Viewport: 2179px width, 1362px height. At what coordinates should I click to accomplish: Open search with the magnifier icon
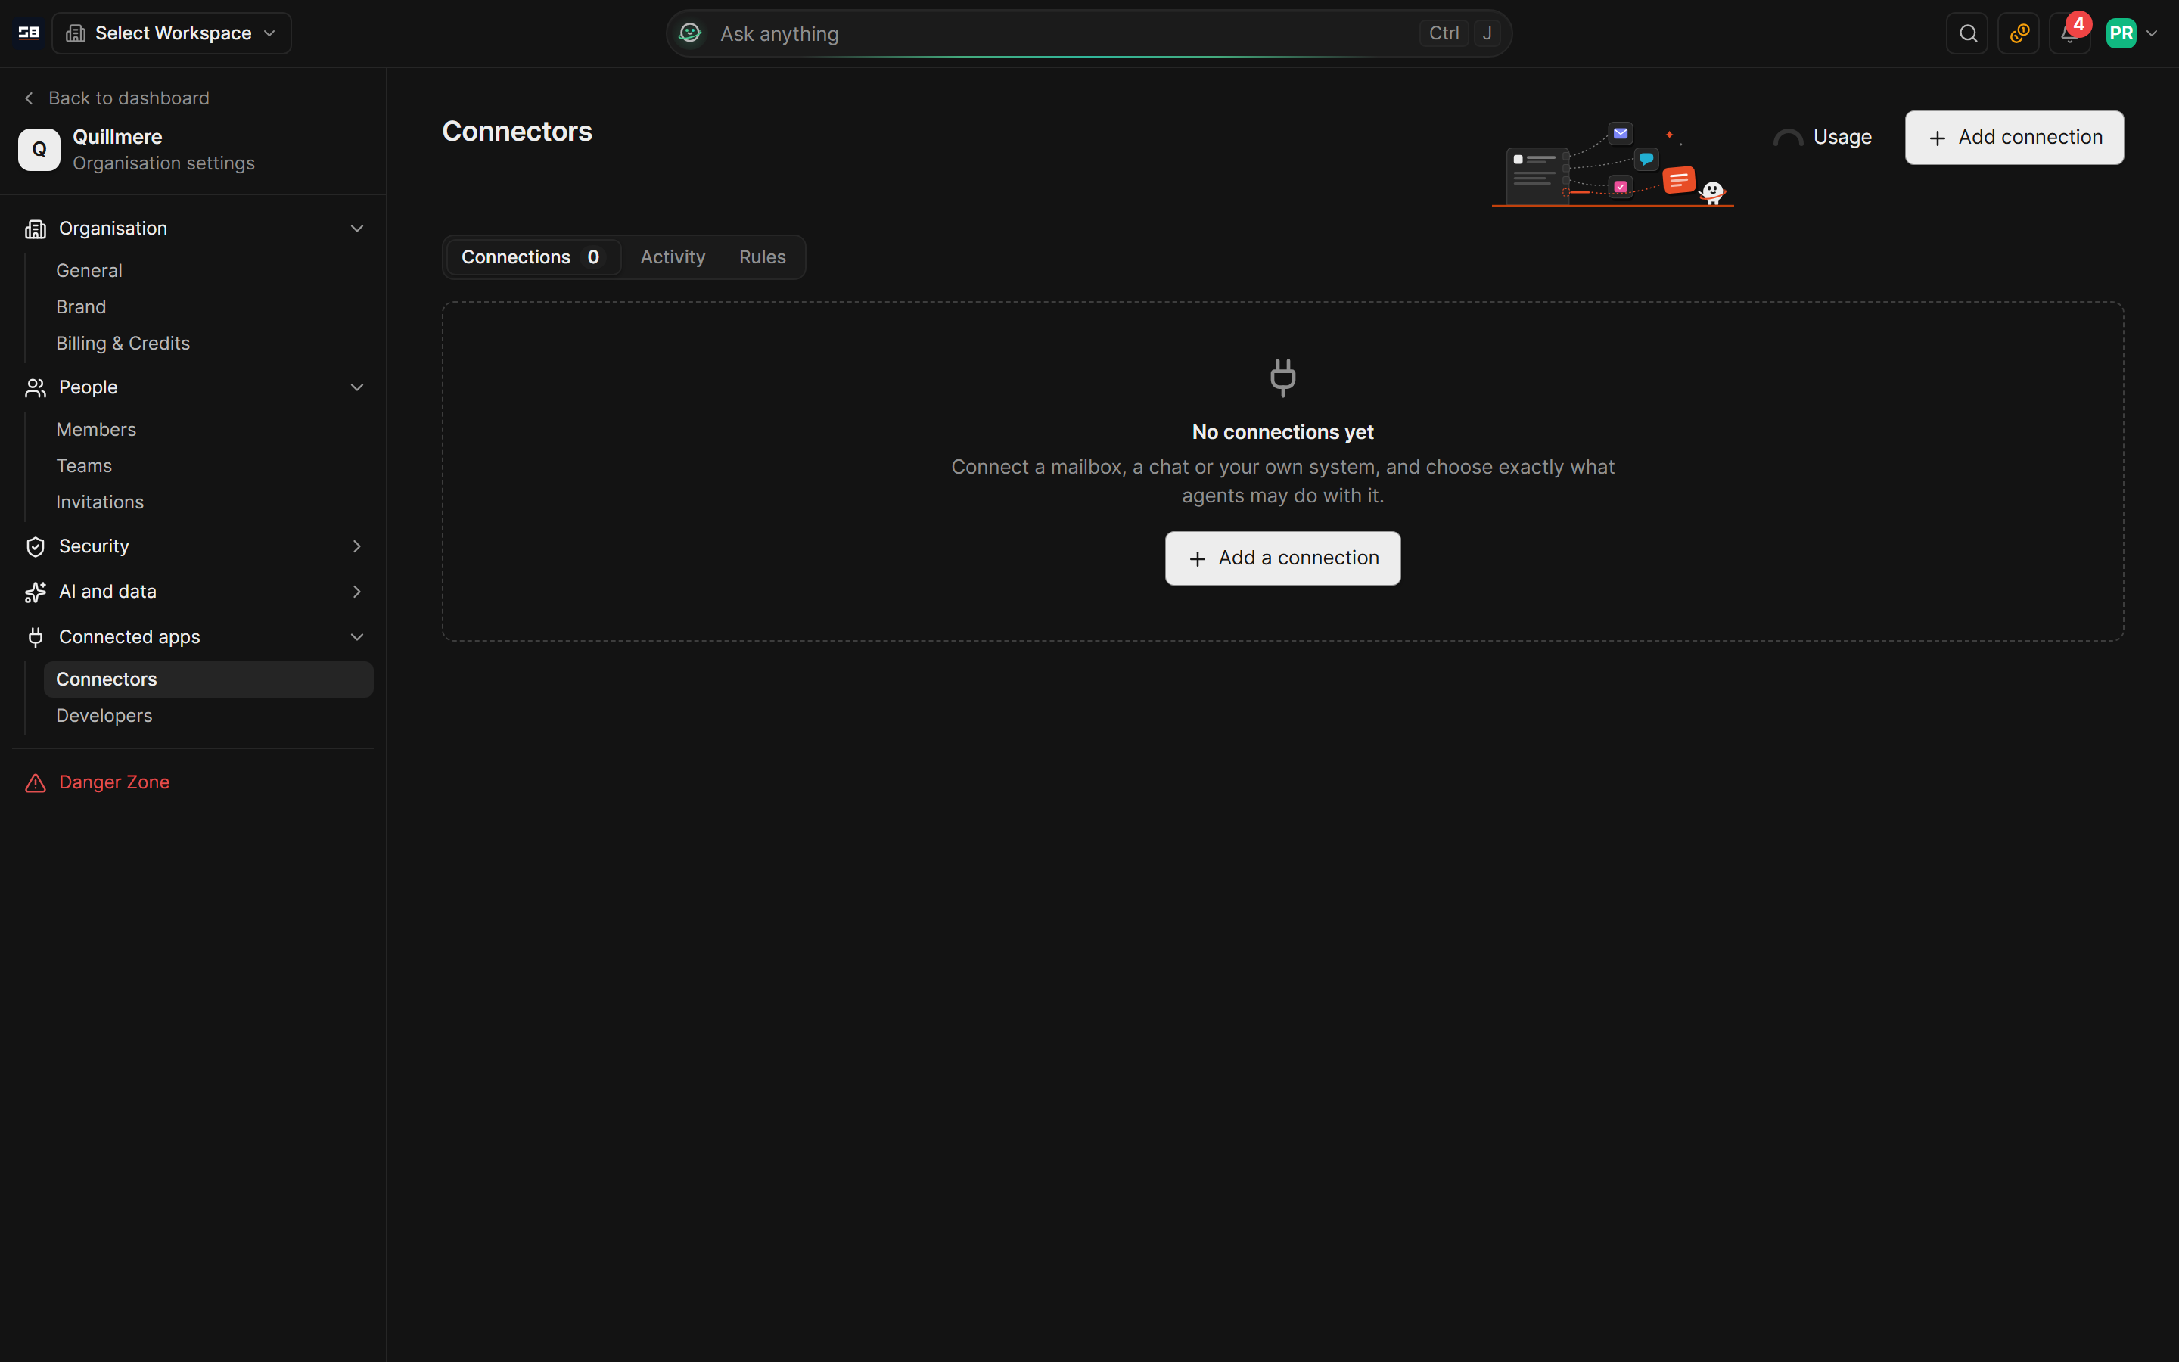tap(1967, 33)
